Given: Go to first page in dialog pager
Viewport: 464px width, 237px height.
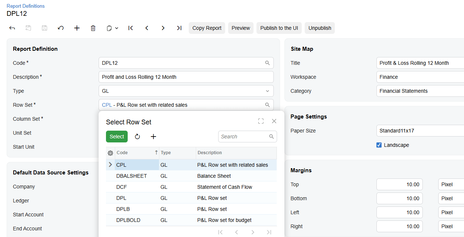Looking at the screenshot, I should [220, 232].
